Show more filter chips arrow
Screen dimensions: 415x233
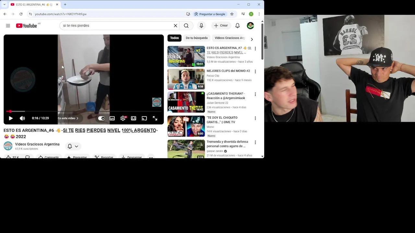click(x=252, y=39)
